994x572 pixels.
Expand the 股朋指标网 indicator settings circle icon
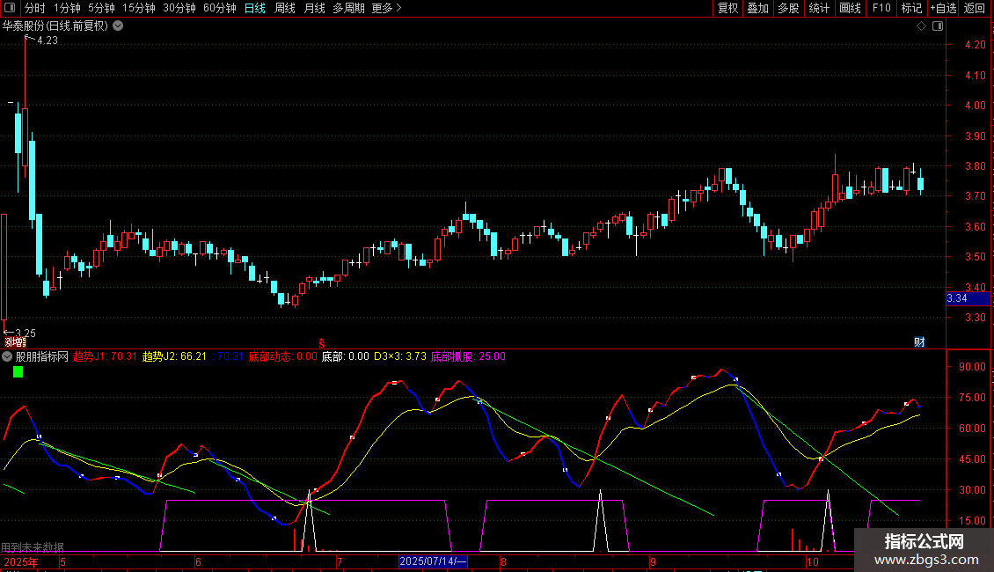pos(7,356)
